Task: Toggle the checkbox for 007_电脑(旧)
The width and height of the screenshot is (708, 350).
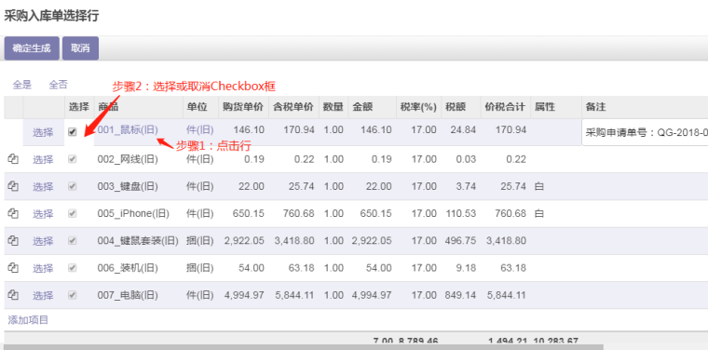Action: click(73, 295)
